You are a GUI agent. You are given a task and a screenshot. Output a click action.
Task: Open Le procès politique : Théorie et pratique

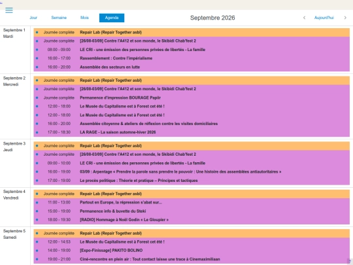point(192,181)
